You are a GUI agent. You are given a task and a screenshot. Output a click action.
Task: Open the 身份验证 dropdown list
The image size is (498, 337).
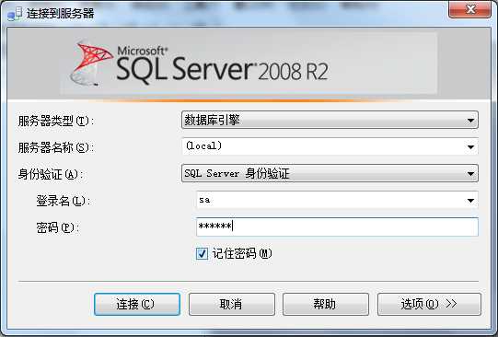(330, 173)
